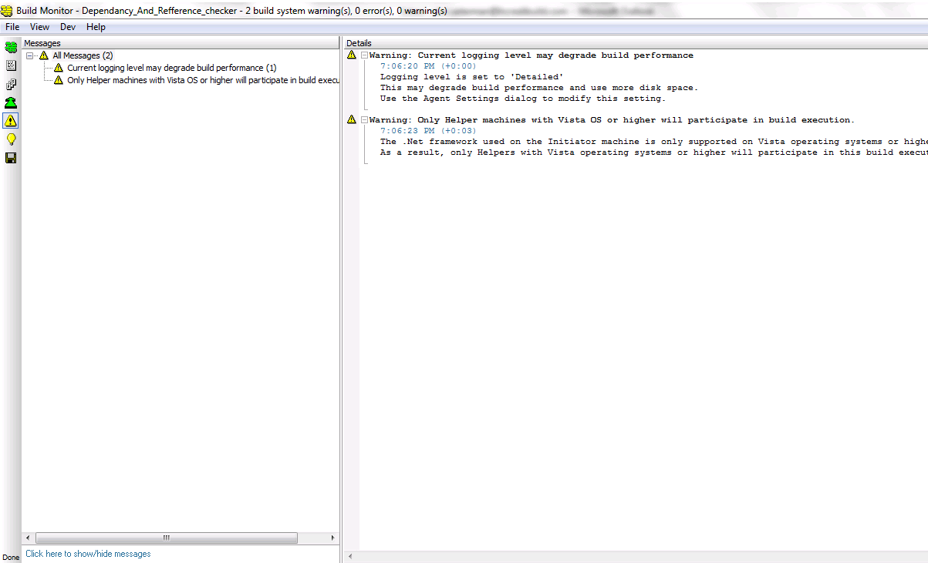Click warning icon beside logging level details entry
Screen dimensions: 928x563
[x=352, y=55]
